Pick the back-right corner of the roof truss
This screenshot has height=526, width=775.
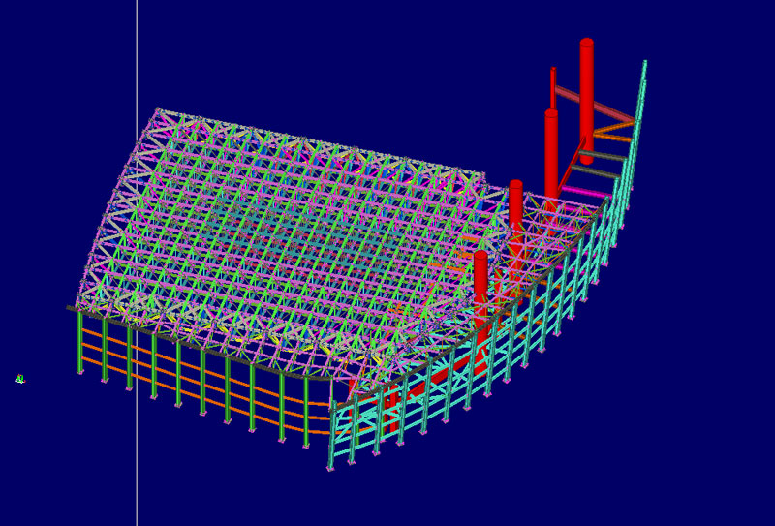(x=481, y=175)
